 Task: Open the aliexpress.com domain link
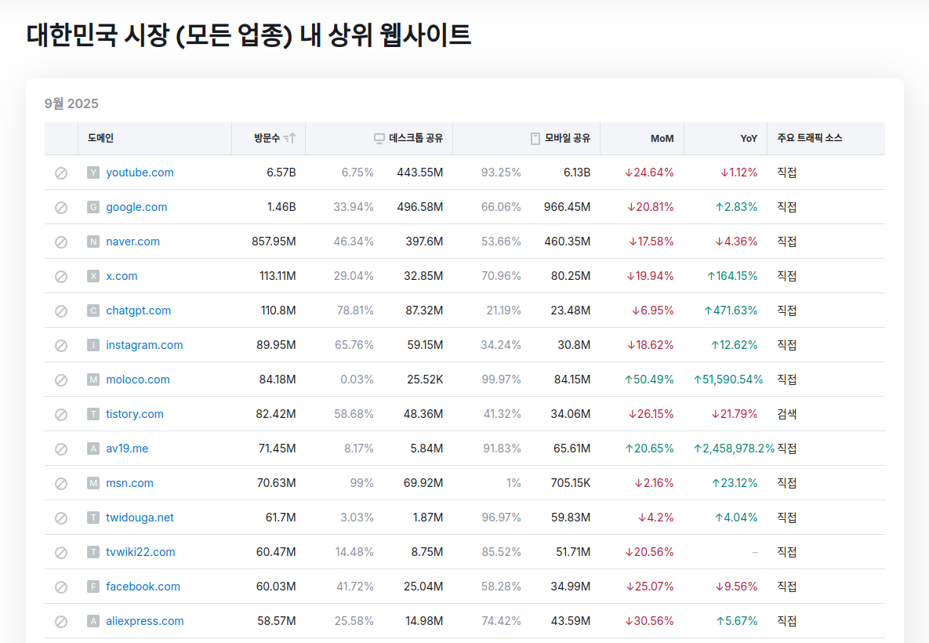point(144,620)
